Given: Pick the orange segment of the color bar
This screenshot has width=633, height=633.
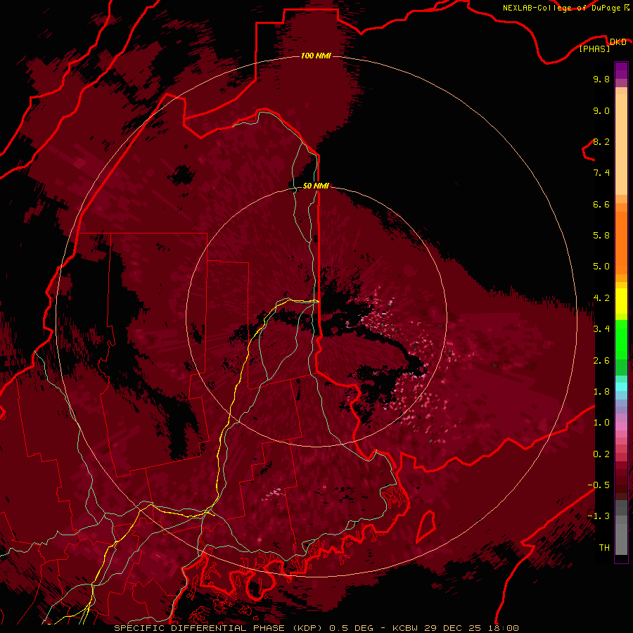Looking at the screenshot, I should [621, 242].
